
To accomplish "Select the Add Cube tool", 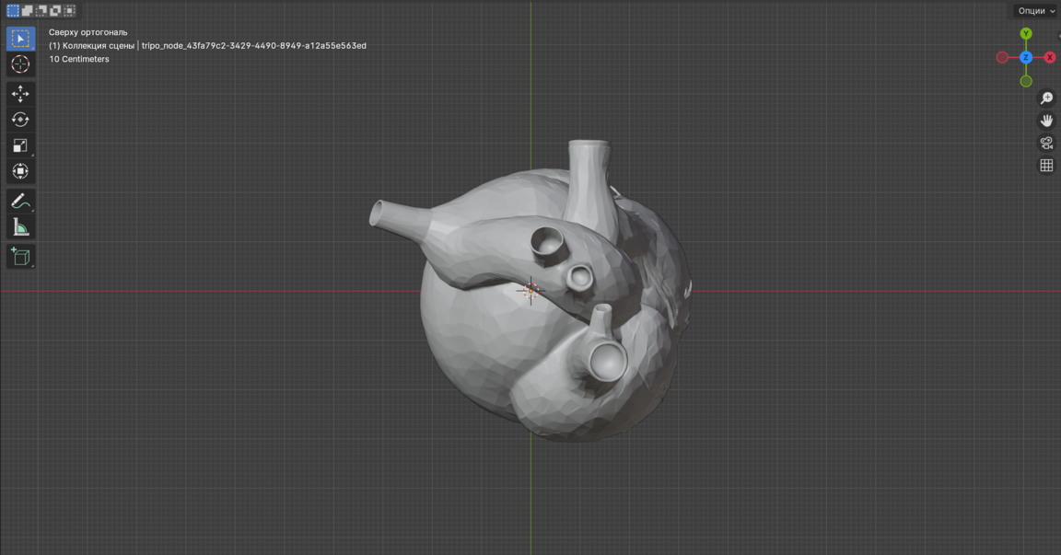I will point(20,257).
